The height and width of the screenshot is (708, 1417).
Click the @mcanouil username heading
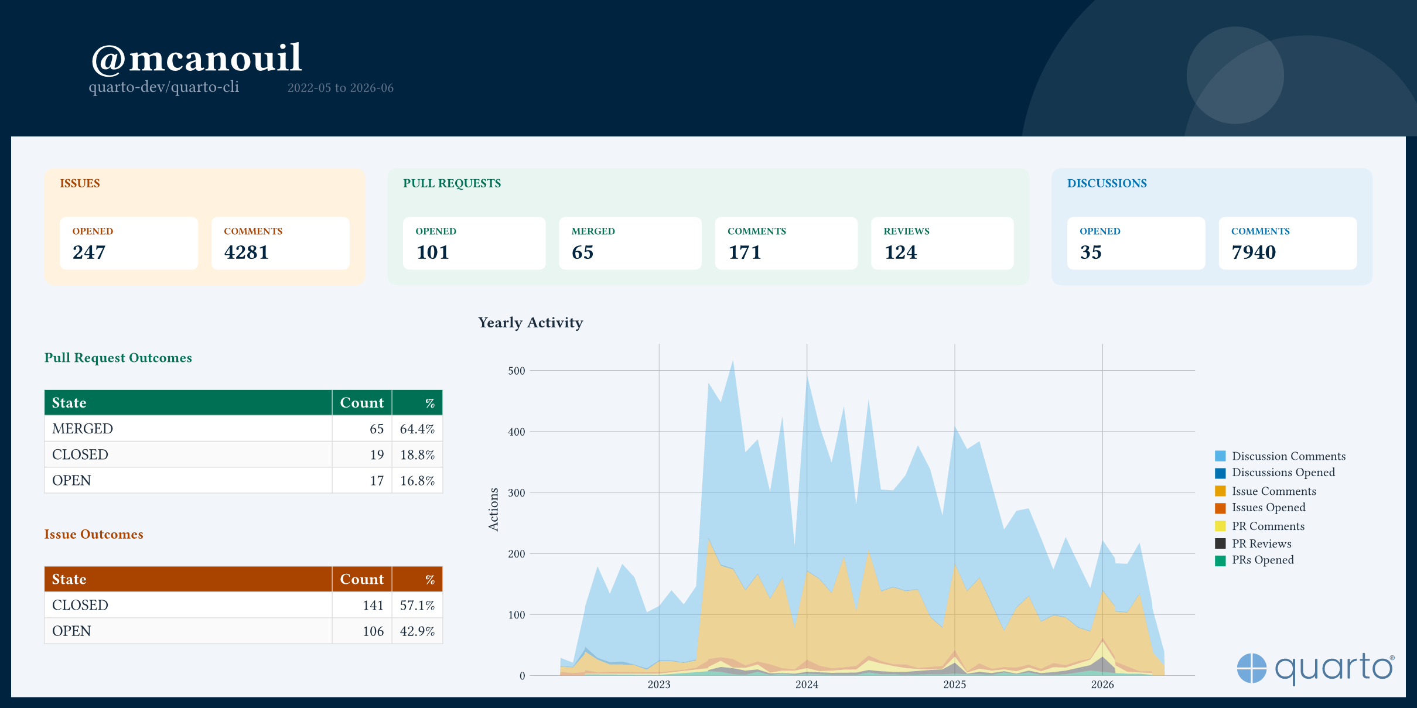tap(196, 58)
